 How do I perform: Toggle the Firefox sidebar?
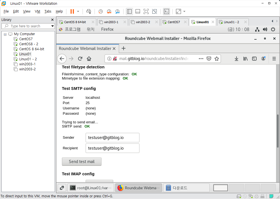[254, 59]
